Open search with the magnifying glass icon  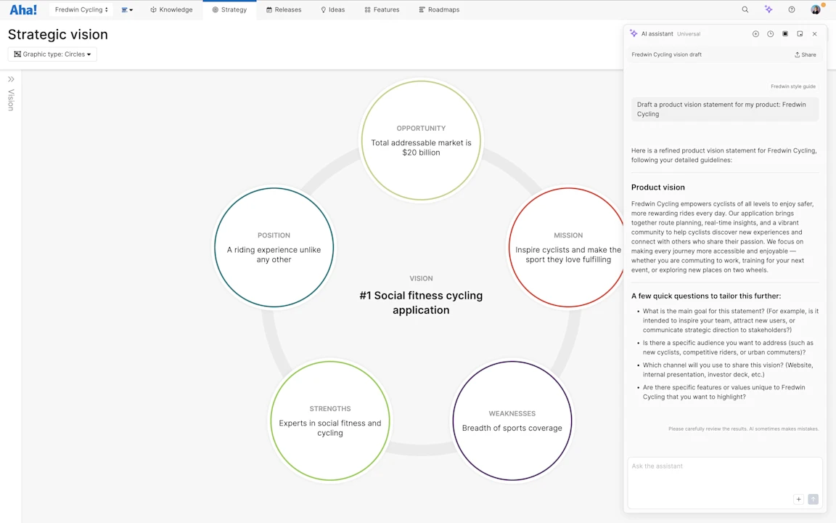(745, 9)
